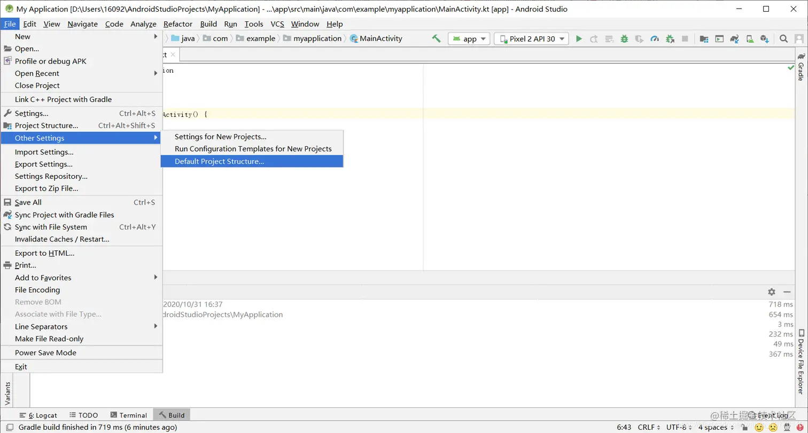Choose Close Project
The width and height of the screenshot is (808, 433).
pyautogui.click(x=81, y=85)
